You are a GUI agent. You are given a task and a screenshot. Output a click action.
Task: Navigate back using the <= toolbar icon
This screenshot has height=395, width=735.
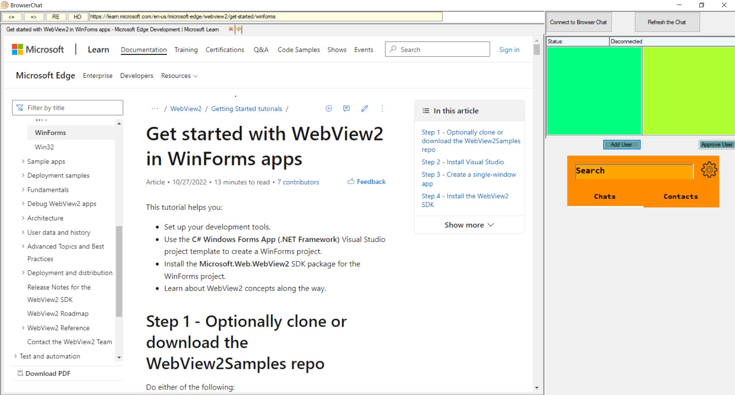pyautogui.click(x=12, y=17)
